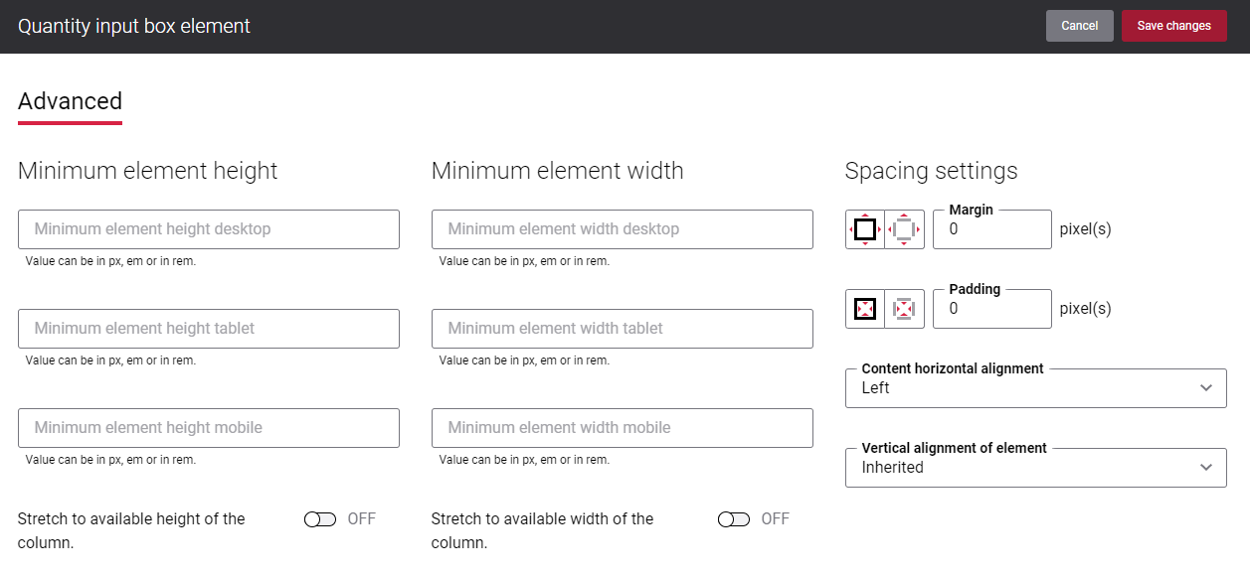This screenshot has height=577, width=1250.
Task: Select the uniform margin (all sides) icon
Action: (864, 228)
